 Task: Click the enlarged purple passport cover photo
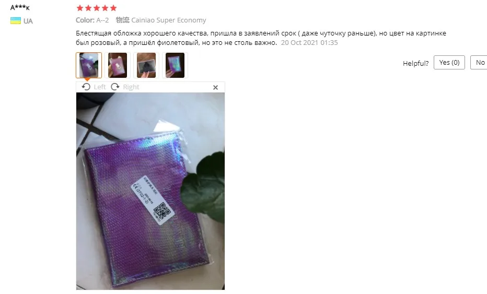[150, 191]
